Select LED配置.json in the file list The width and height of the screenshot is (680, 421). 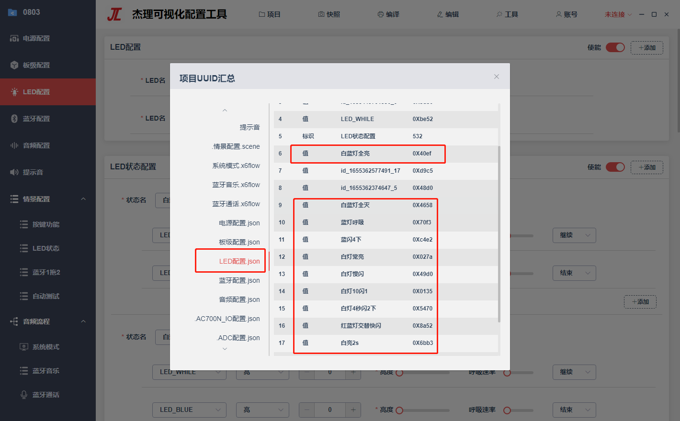239,261
